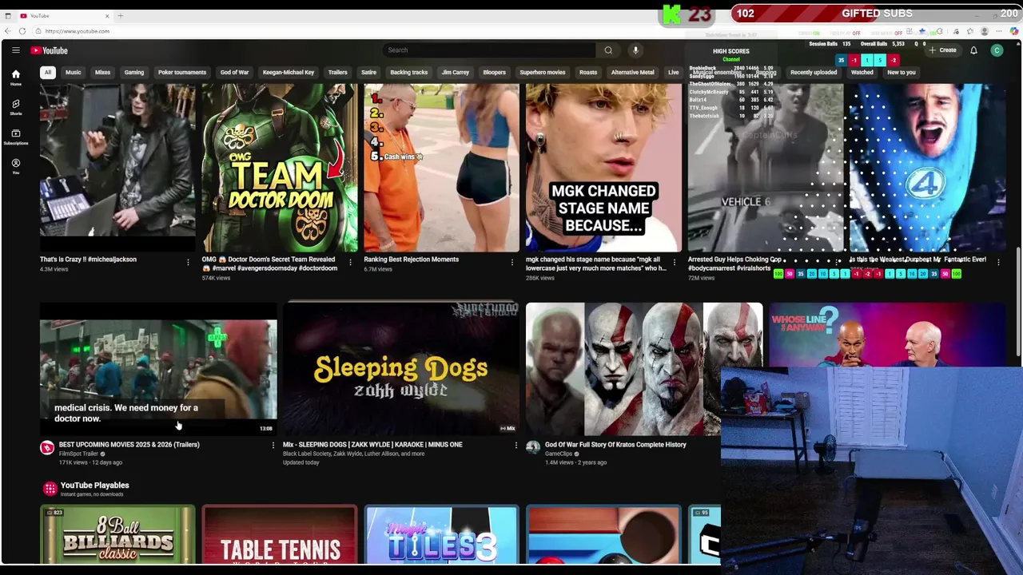Select the Bloopers filter chip
This screenshot has width=1023, height=575.
coord(495,73)
